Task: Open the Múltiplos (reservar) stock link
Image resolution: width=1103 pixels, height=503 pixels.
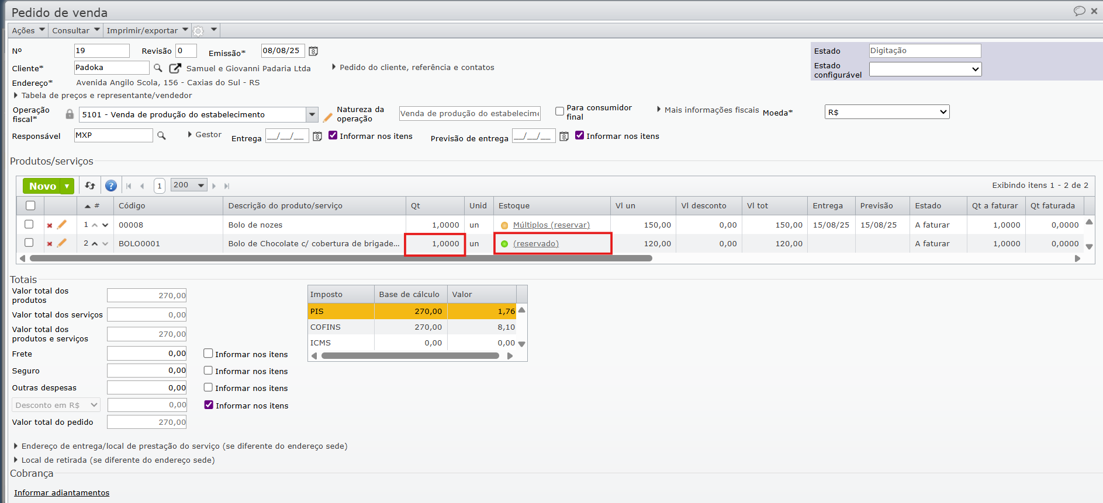Action: pyautogui.click(x=551, y=225)
